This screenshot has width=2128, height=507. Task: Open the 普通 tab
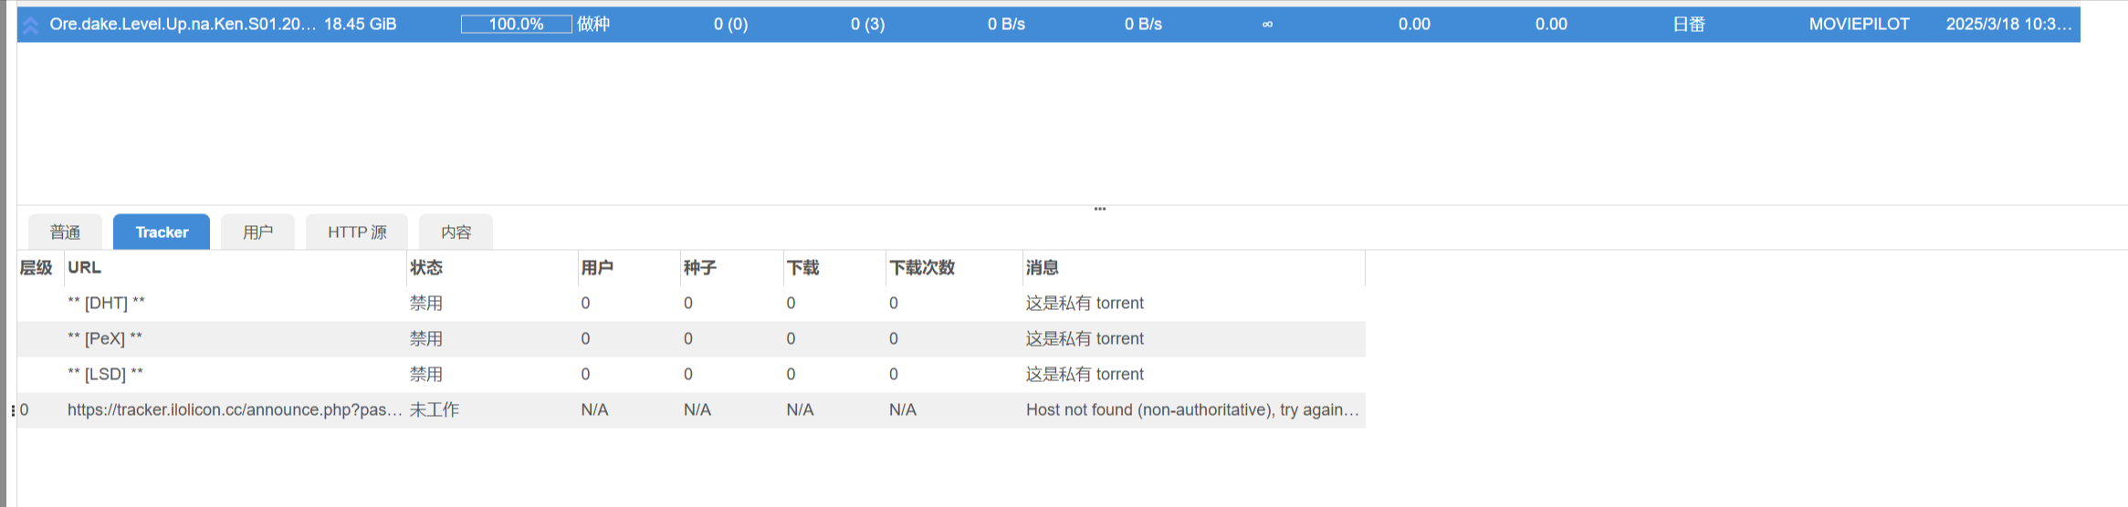65,232
